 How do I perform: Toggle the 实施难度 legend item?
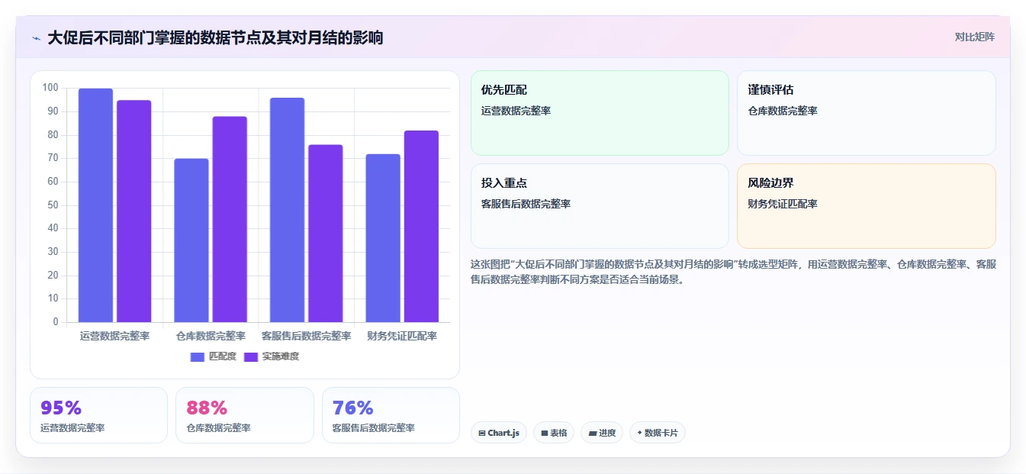click(x=272, y=356)
